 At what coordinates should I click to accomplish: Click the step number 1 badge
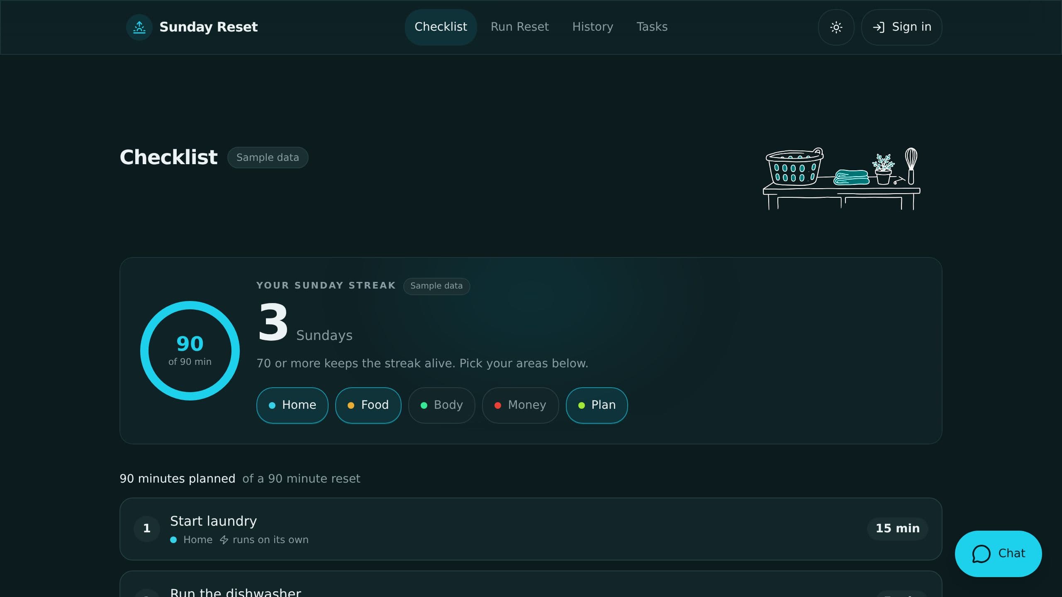[x=147, y=529]
